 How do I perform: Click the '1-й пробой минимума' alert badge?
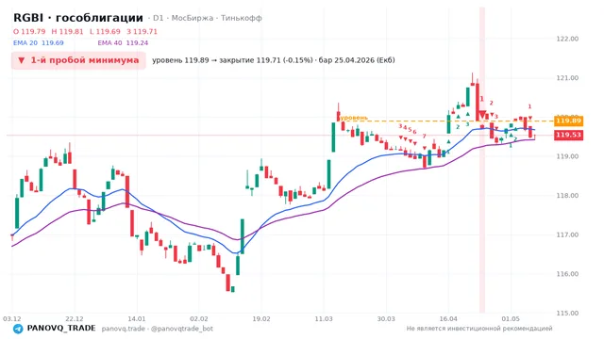click(78, 60)
